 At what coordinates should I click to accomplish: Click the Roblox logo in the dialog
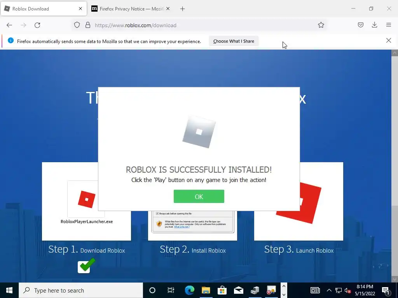click(199, 132)
